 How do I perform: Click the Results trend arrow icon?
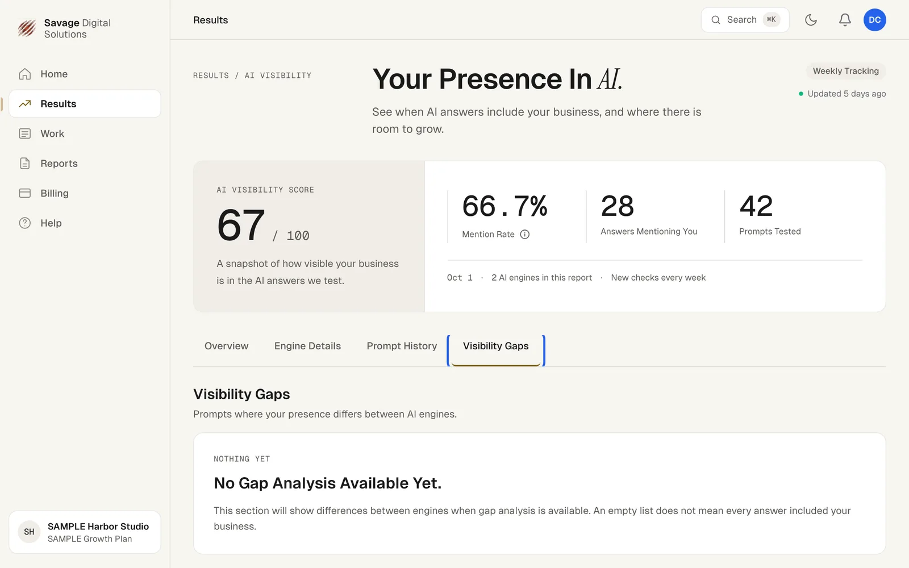[x=25, y=104]
